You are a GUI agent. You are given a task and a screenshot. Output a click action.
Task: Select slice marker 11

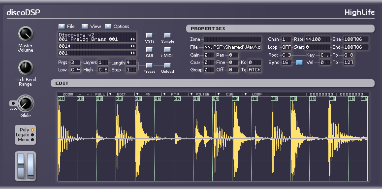click(255, 98)
